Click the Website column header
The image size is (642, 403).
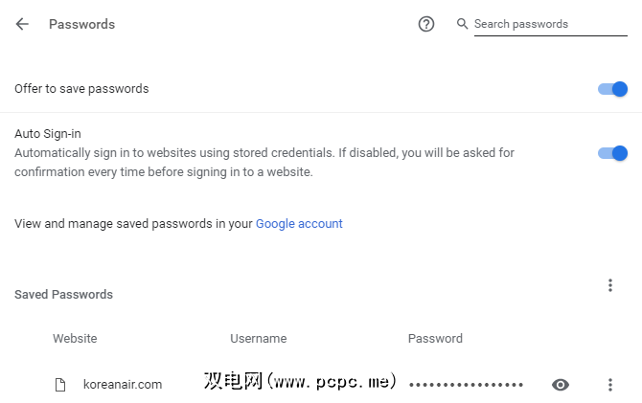click(75, 339)
